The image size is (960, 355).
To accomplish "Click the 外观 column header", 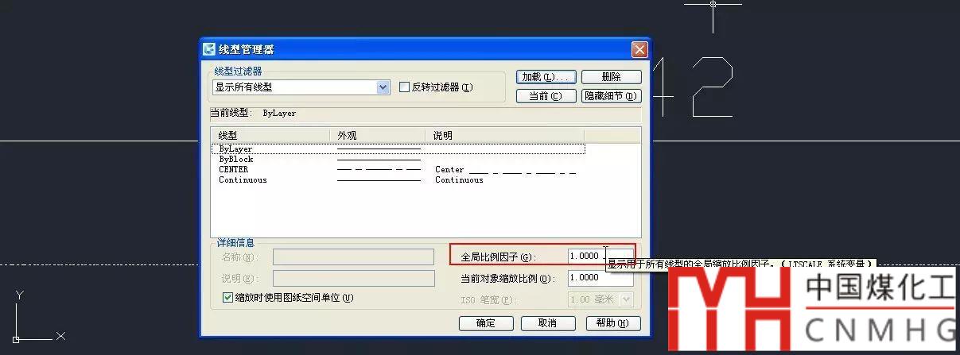I will click(378, 136).
